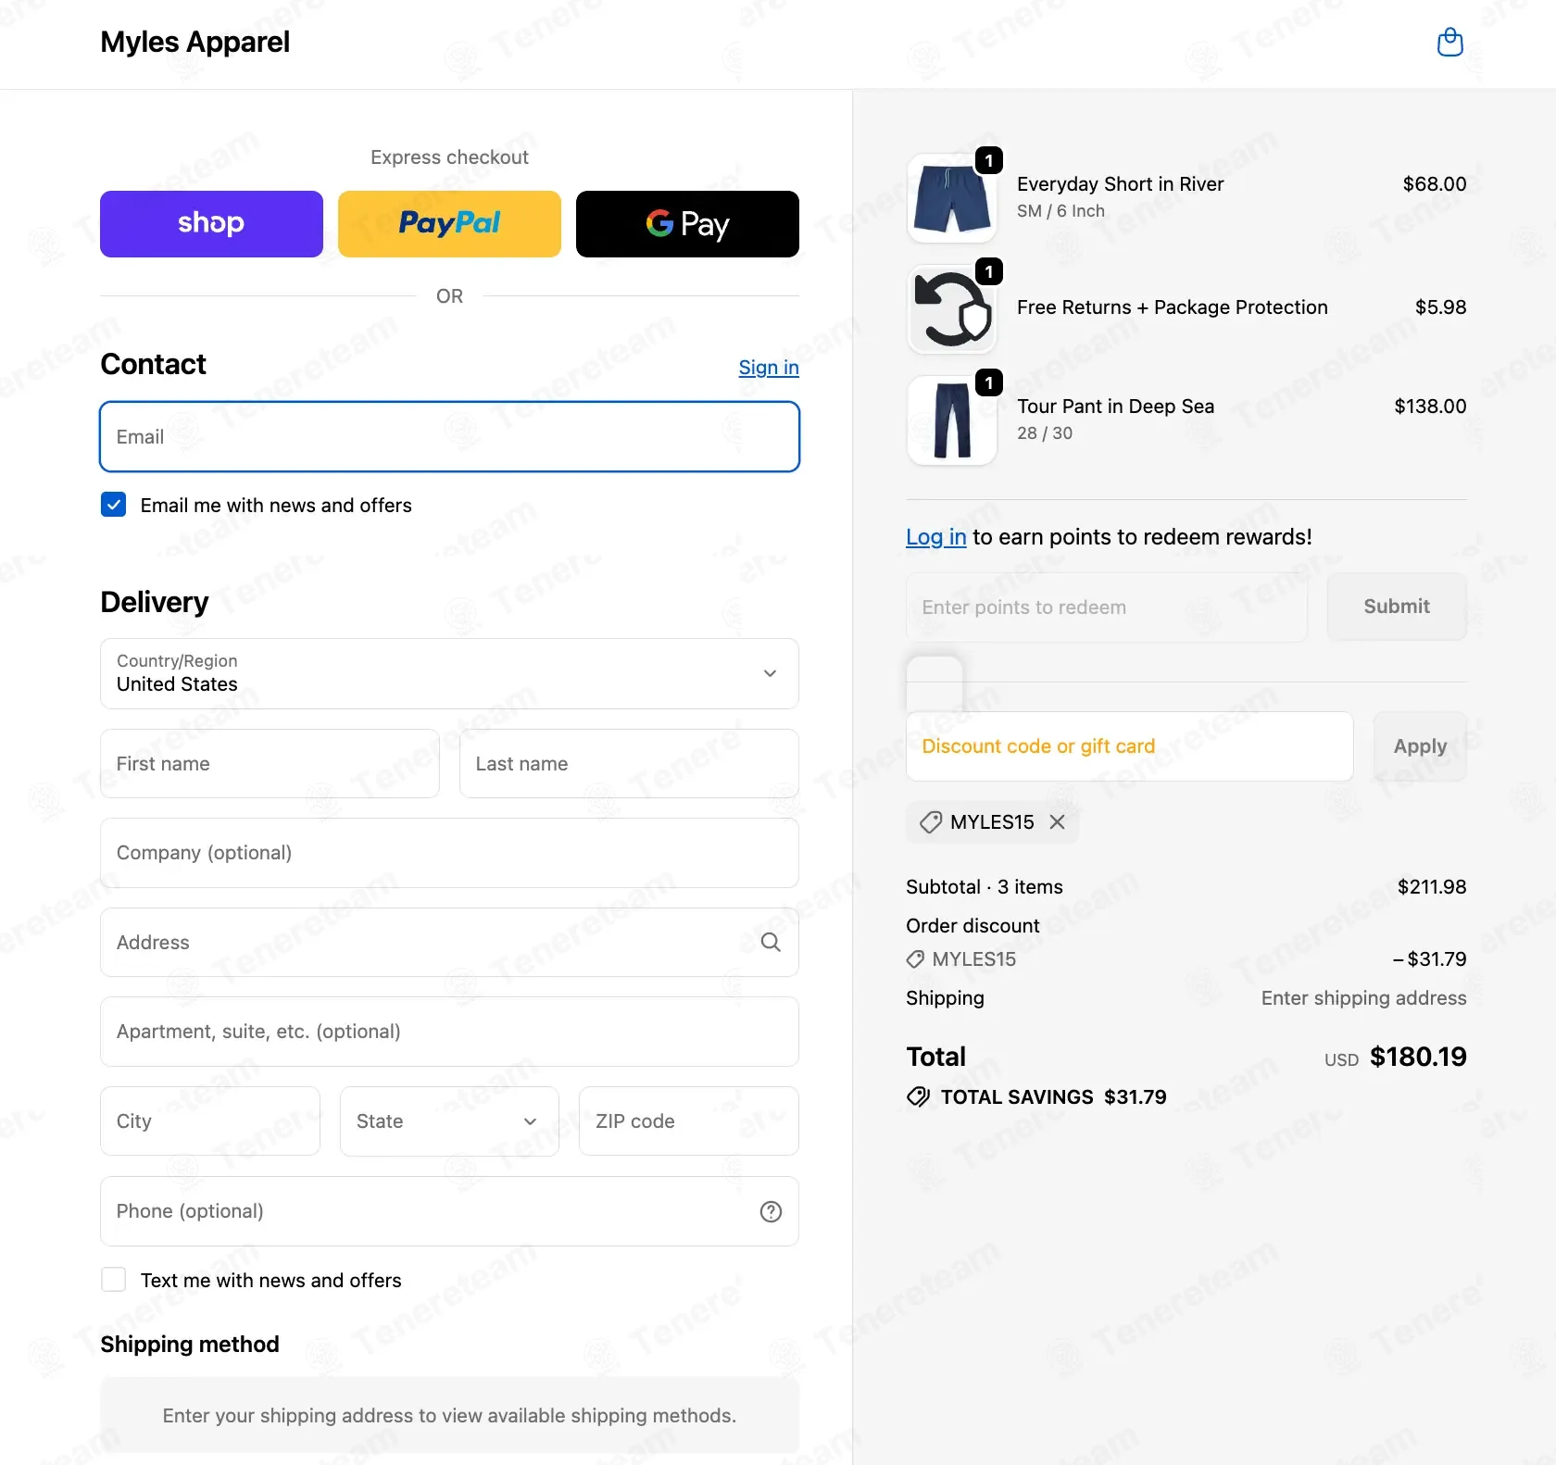
Task: Focus the Email input field
Action: (449, 436)
